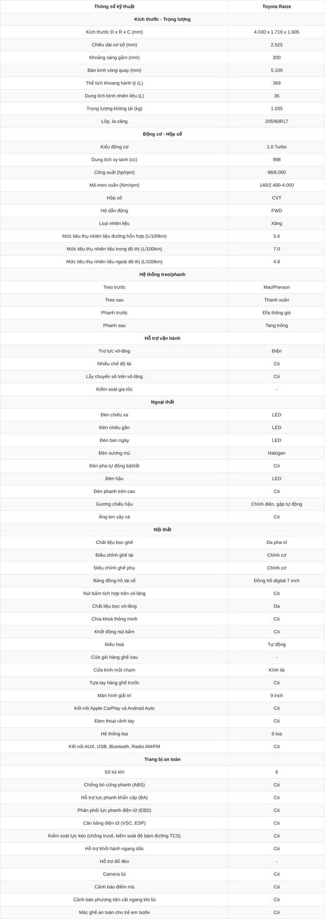Click the 1.0 Turbo engine value
This screenshot has height=919, width=325.
click(276, 147)
